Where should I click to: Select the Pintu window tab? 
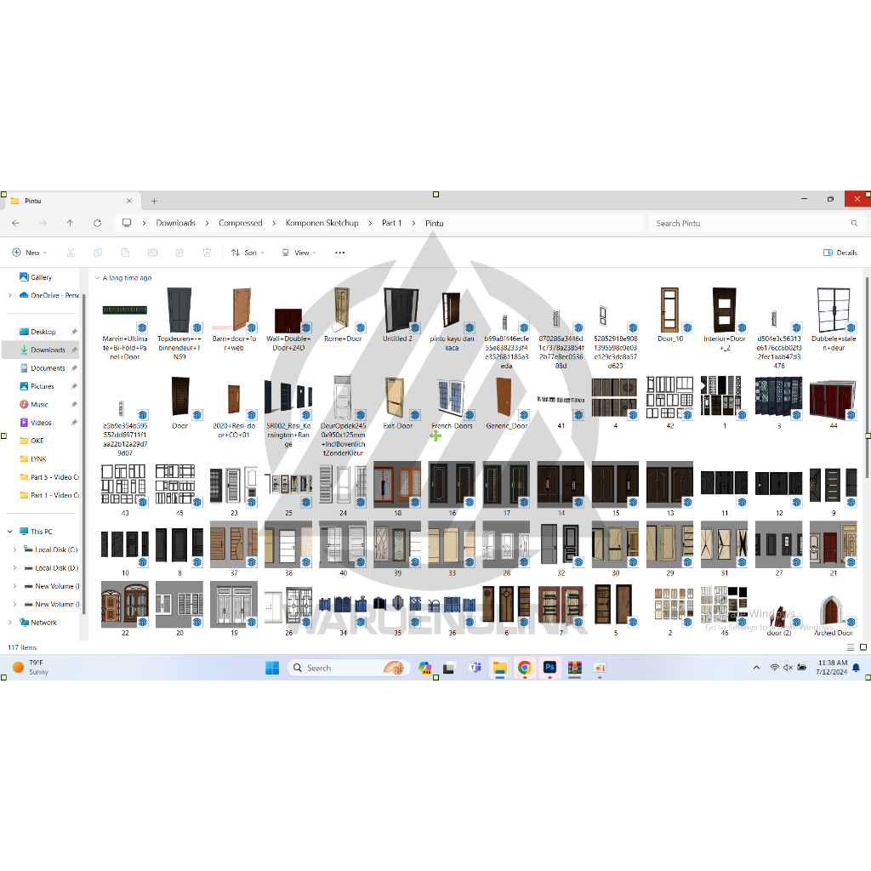pyautogui.click(x=71, y=201)
